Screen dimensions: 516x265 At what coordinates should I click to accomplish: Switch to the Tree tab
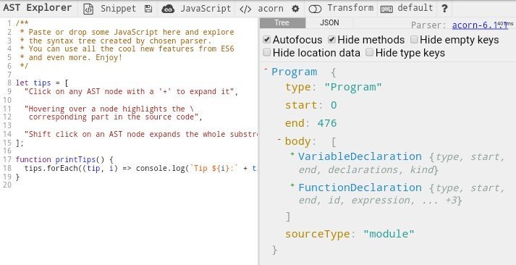tap(282, 22)
